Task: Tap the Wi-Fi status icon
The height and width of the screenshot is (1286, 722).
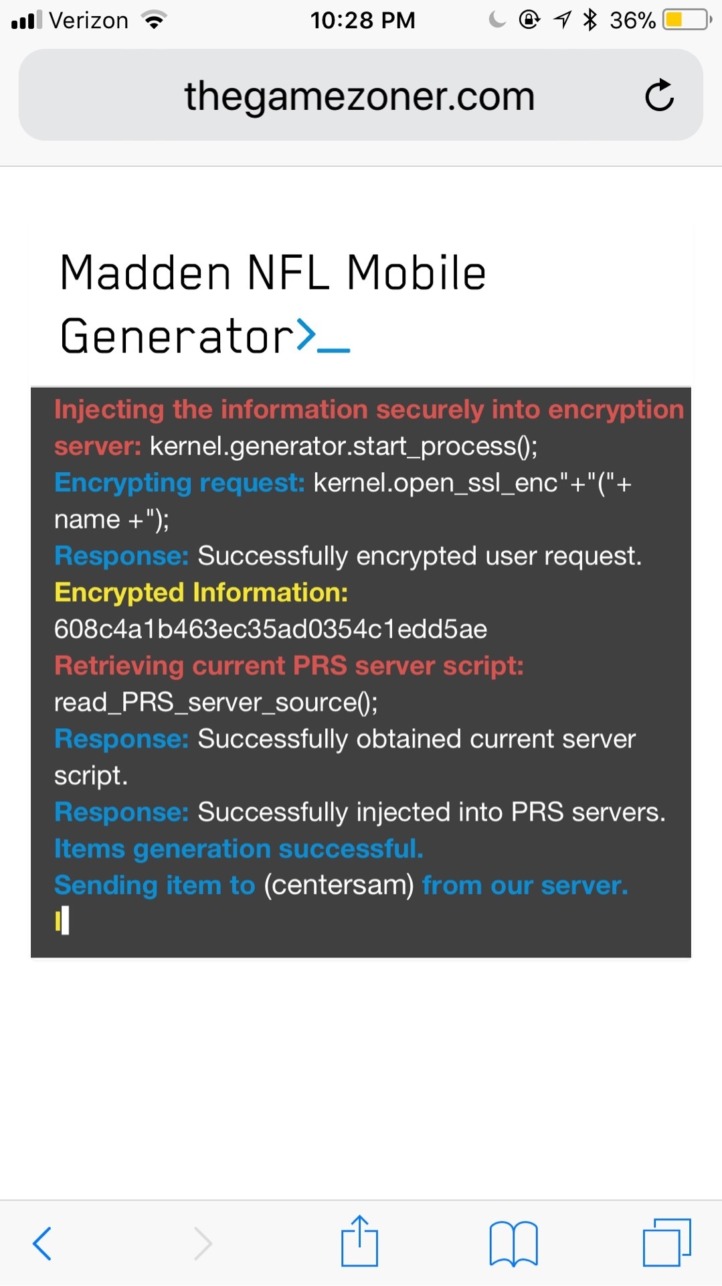Action: pos(154,21)
